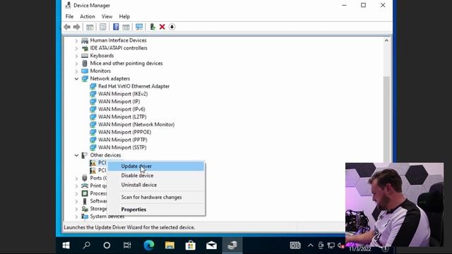Expand Human Interface Devices node

[76, 41]
